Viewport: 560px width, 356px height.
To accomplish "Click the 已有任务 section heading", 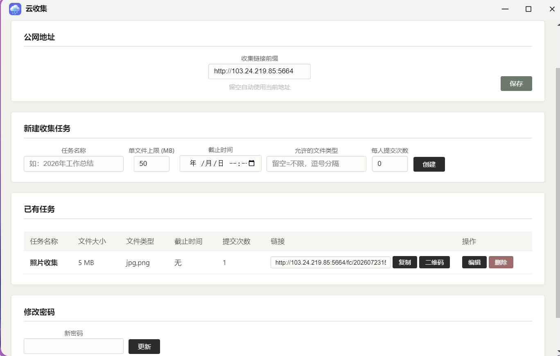I will pos(39,209).
